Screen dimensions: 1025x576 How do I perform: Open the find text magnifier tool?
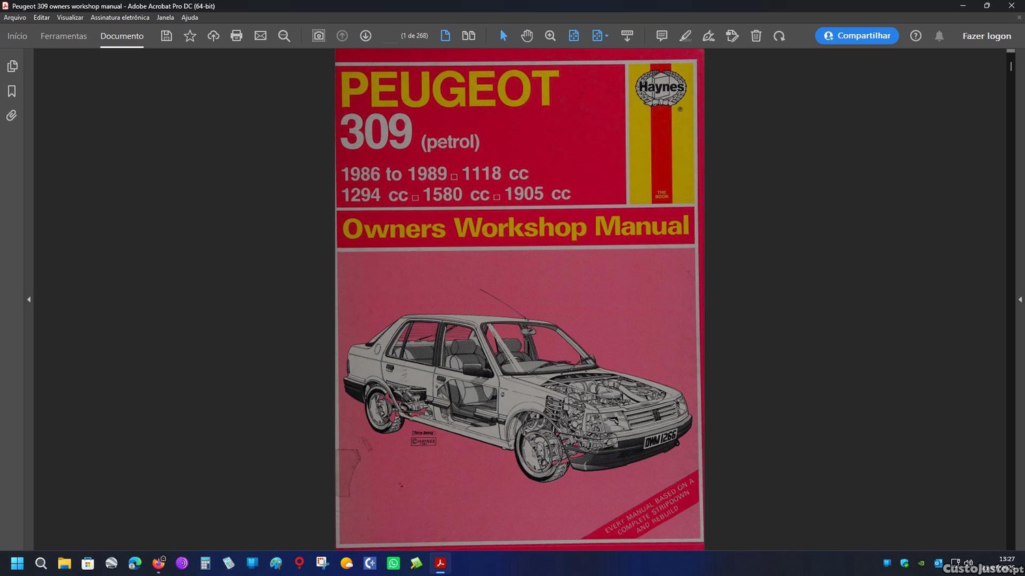pos(284,36)
